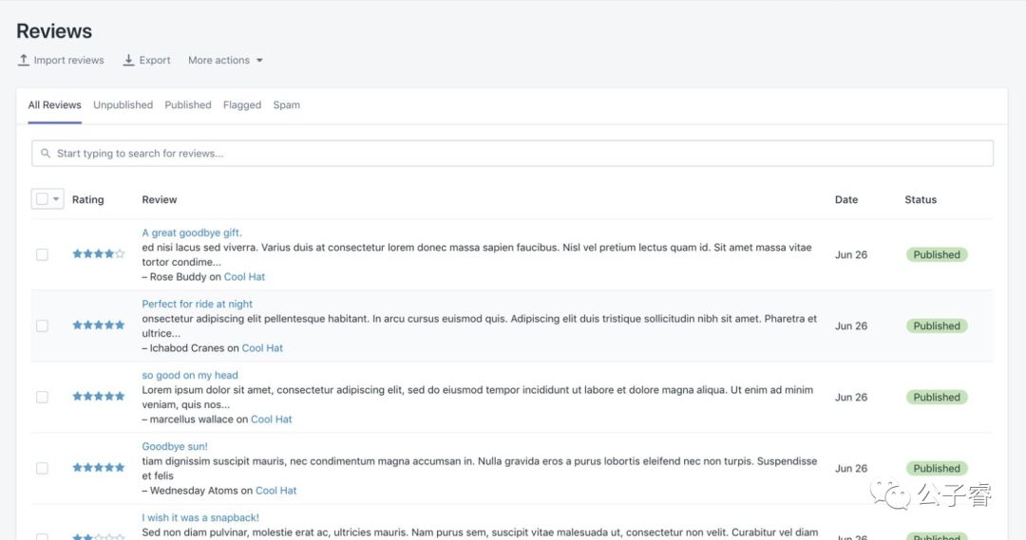
Task: Click the search magnifier icon
Action: [46, 153]
